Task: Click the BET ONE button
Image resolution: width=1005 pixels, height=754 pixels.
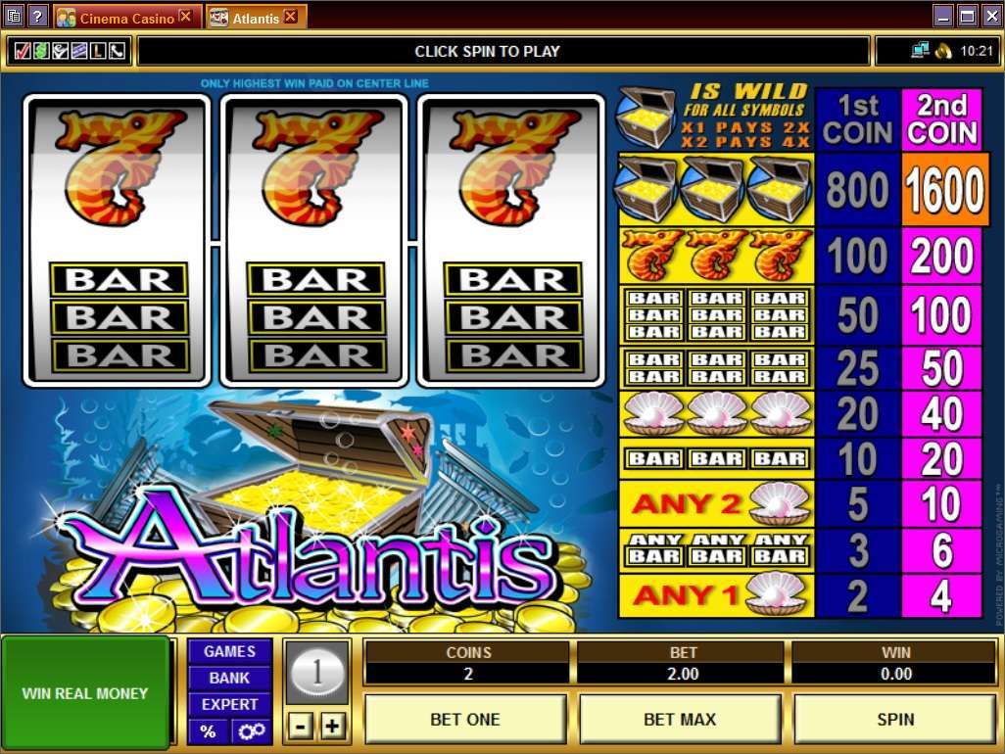Action: click(465, 720)
